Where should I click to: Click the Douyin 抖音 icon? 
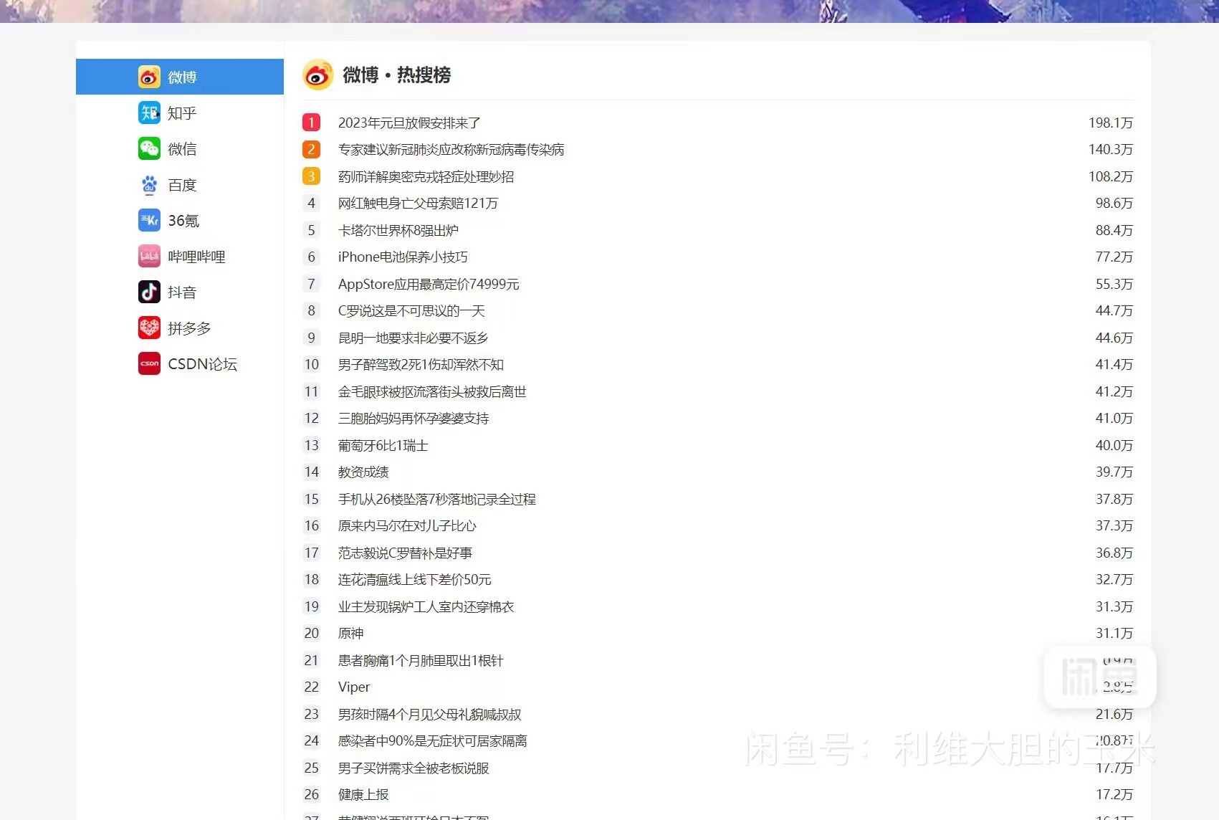coord(149,292)
